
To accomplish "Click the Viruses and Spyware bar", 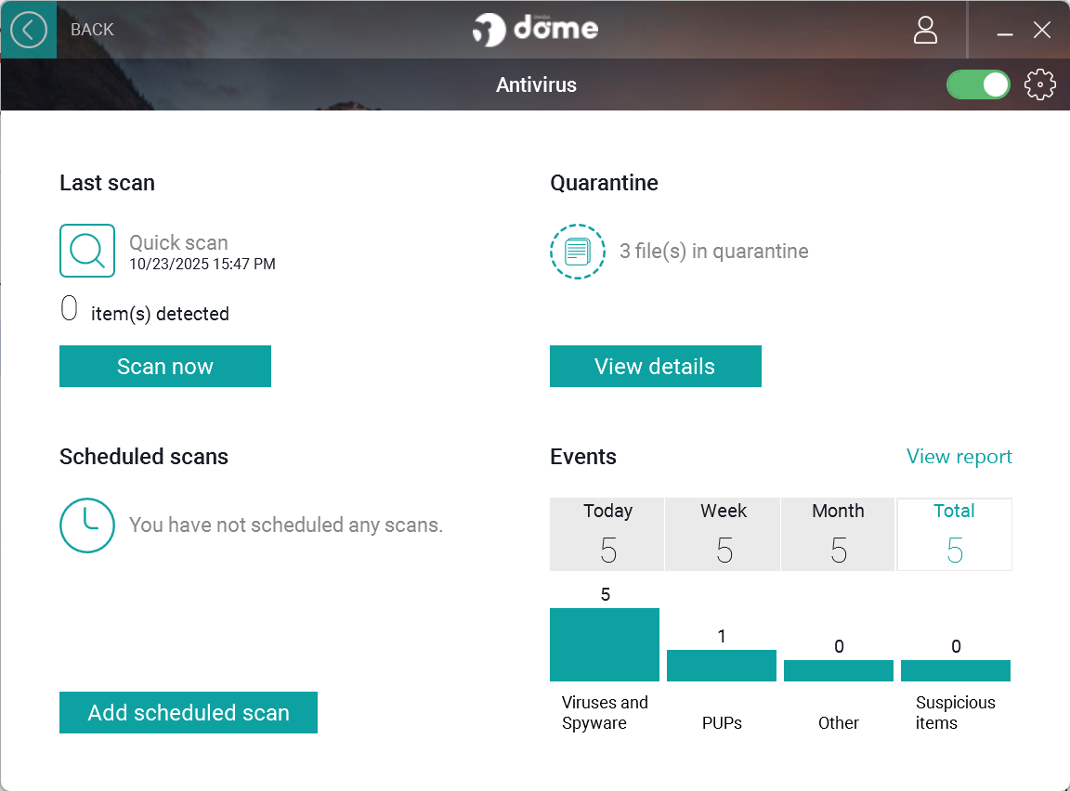I will pyautogui.click(x=605, y=644).
